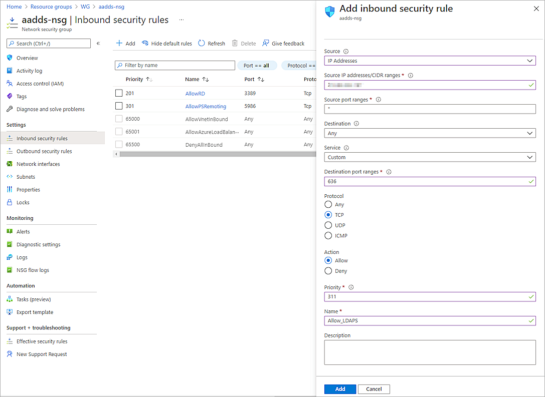Choose the Deny action radio button
Screen dimensions: 545x397
[328, 271]
